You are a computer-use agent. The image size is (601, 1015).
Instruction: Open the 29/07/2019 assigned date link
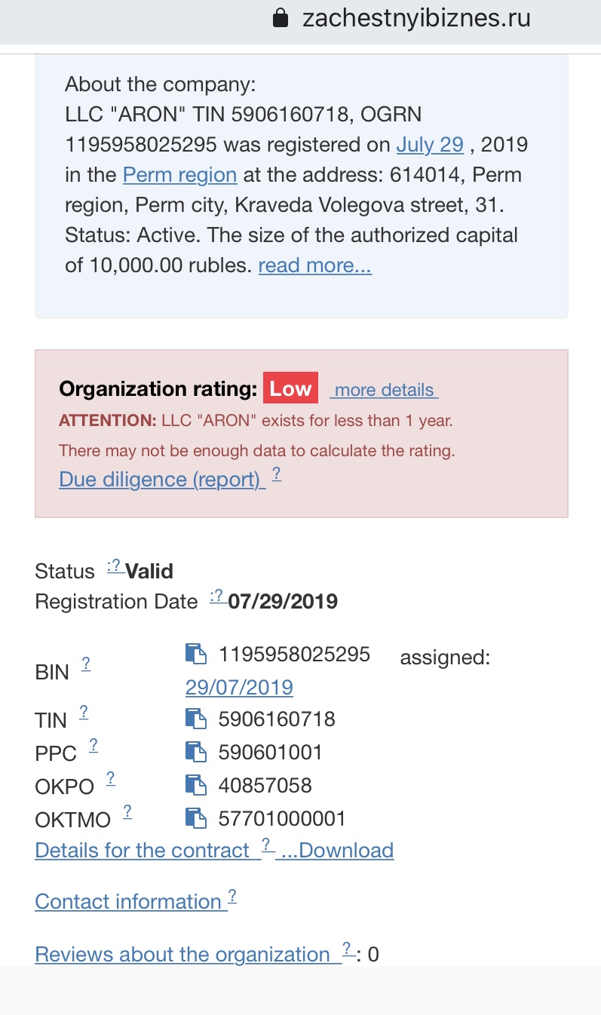click(x=239, y=688)
